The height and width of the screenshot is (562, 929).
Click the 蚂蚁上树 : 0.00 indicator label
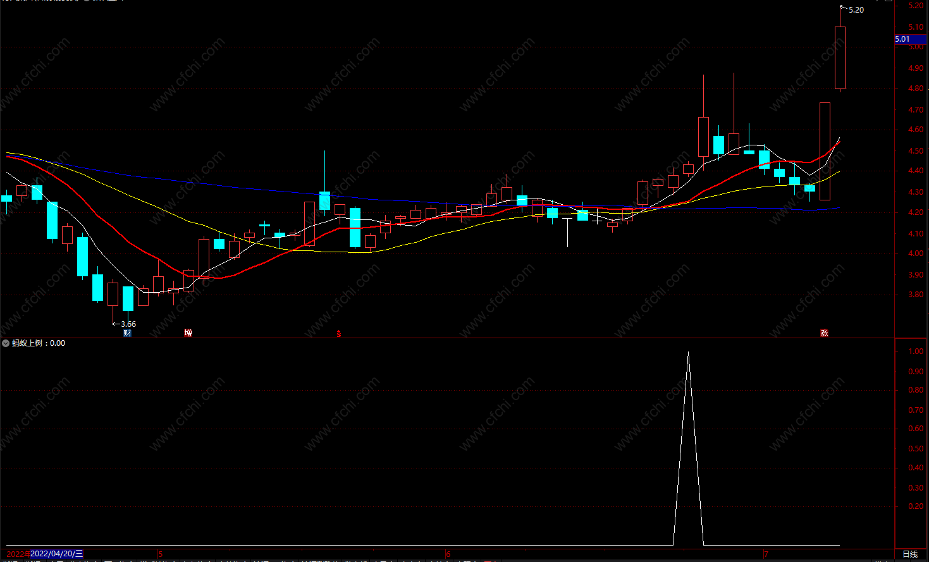click(39, 343)
